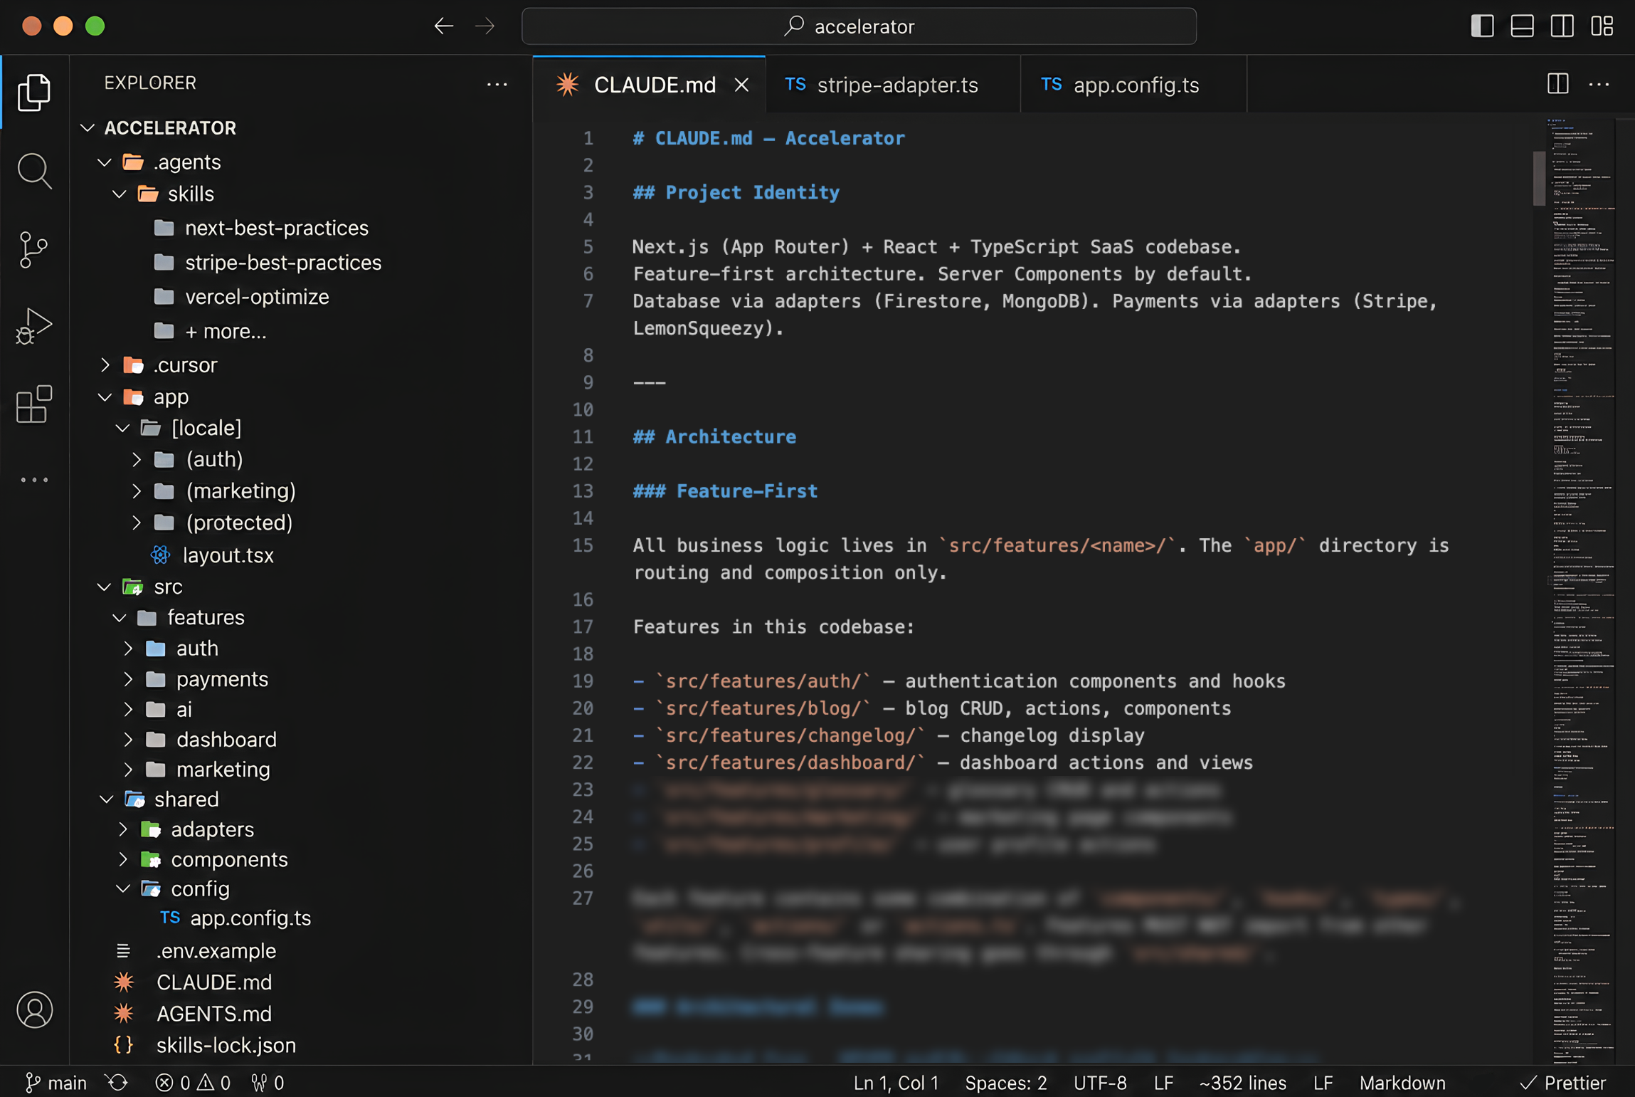
Task: Expand the dashboard feature folder
Action: tap(128, 740)
